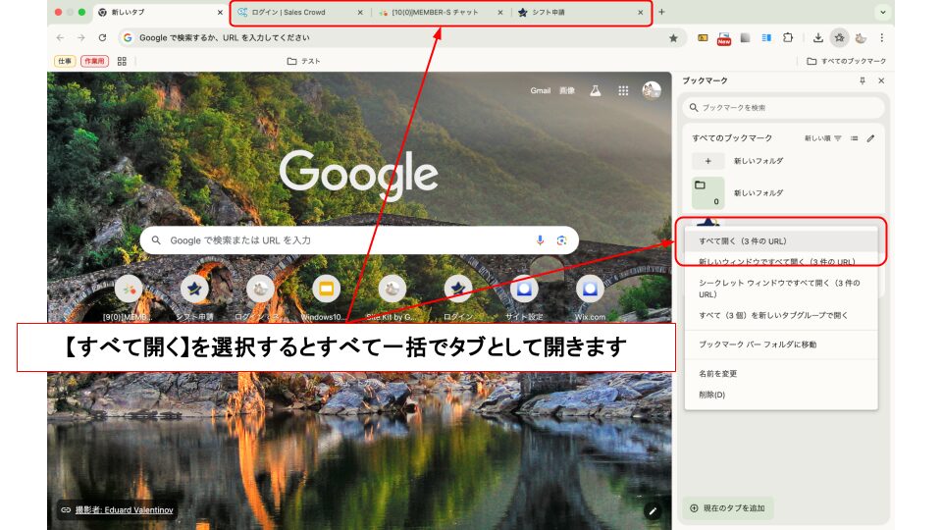The height and width of the screenshot is (530, 942).
Task: Click the edit pencil in the bookmarks panel
Action: pyautogui.click(x=870, y=138)
